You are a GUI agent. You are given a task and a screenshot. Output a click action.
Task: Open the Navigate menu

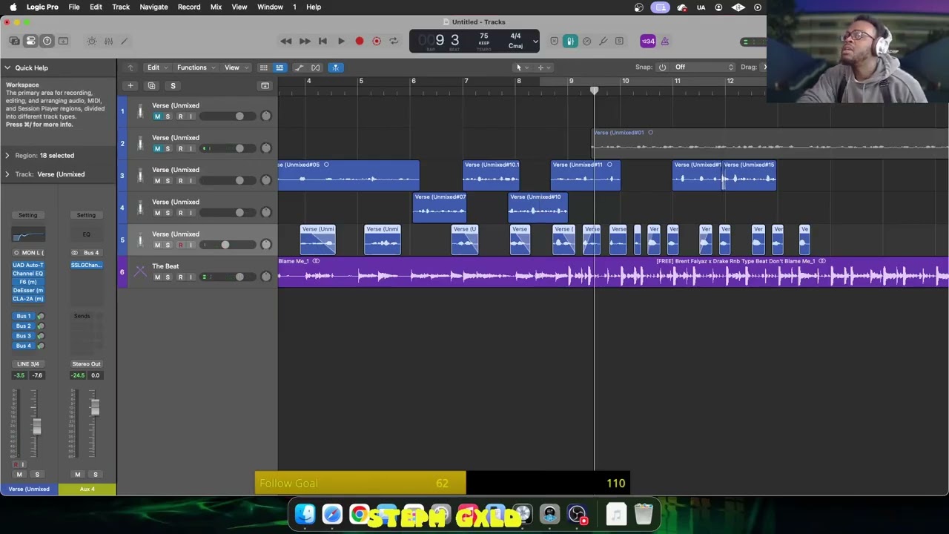(153, 7)
